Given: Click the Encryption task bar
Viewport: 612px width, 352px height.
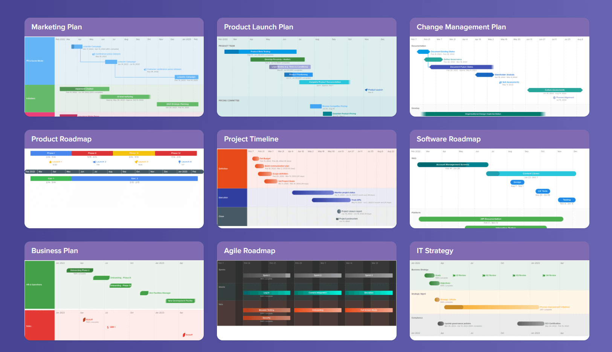Looking at the screenshot, I should 369,293.
